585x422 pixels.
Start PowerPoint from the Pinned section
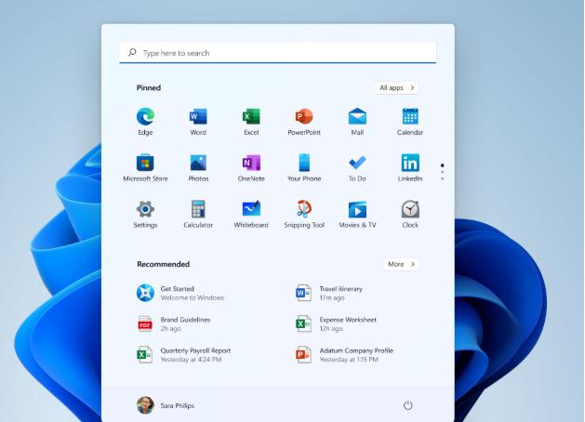coord(304,117)
